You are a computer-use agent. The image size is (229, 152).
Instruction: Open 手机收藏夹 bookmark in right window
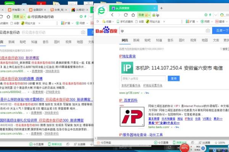[125, 22]
